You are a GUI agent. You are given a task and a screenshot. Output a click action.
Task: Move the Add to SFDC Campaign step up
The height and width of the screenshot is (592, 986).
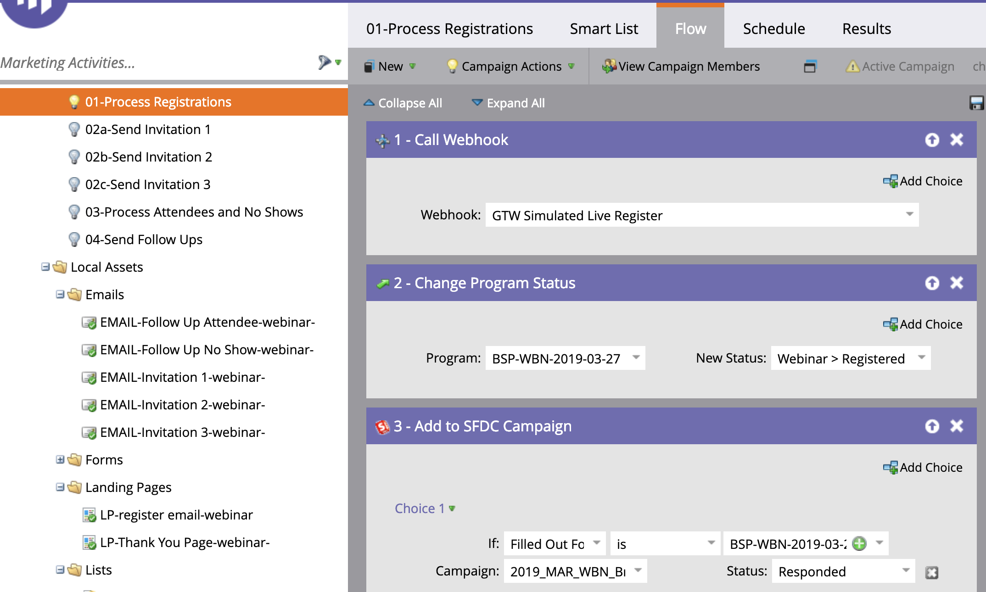point(932,426)
